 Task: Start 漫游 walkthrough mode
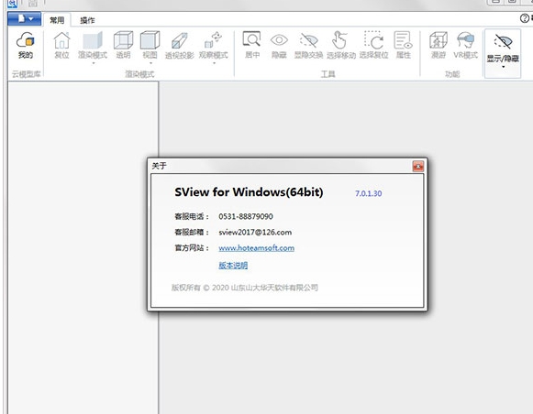[439, 45]
